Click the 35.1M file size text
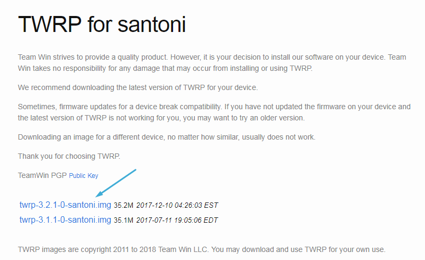Image resolution: width=425 pixels, height=260 pixels. 124,220
